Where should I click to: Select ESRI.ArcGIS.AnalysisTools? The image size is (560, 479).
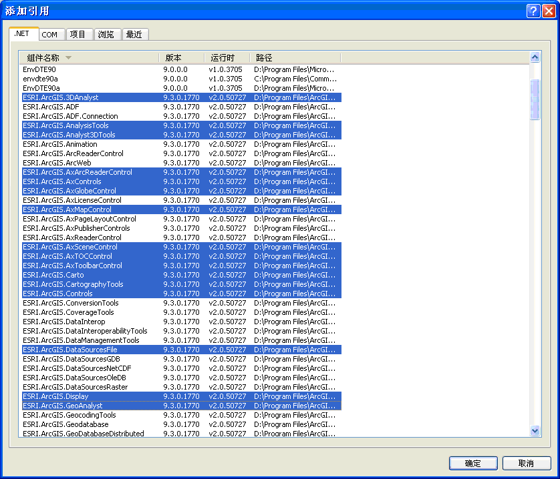tap(181, 125)
